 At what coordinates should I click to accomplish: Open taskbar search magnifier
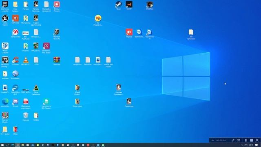click(x=7, y=145)
